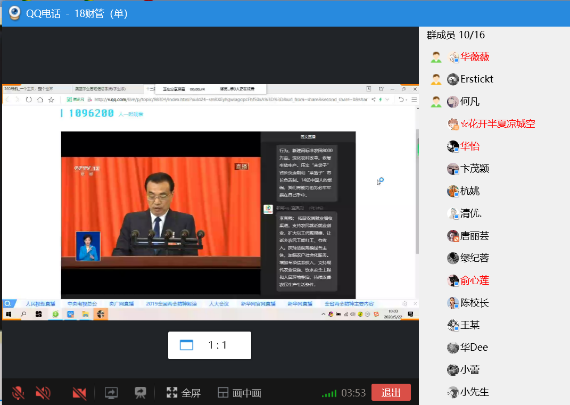Viewport: 570px width, 405px height.
Task: Click the presentation whiteboard icon
Action: pos(141,393)
